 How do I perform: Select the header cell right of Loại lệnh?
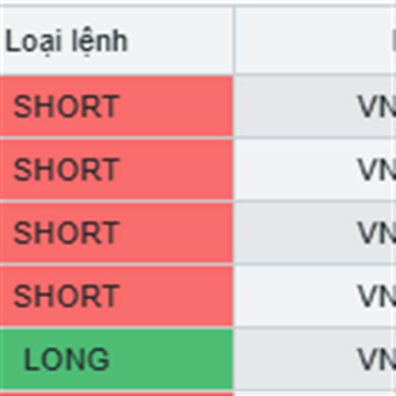tap(315, 40)
